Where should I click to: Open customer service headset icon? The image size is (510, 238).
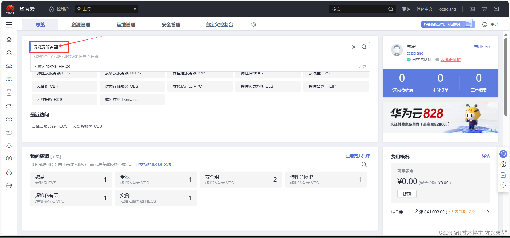pos(503,154)
